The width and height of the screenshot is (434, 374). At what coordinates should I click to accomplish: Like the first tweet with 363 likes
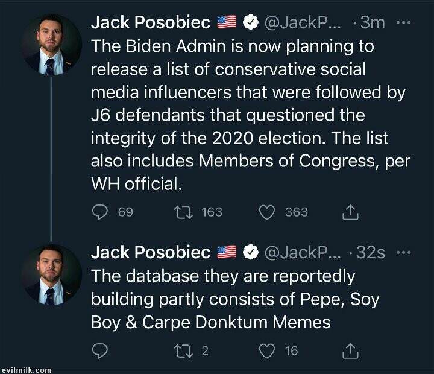(x=267, y=212)
